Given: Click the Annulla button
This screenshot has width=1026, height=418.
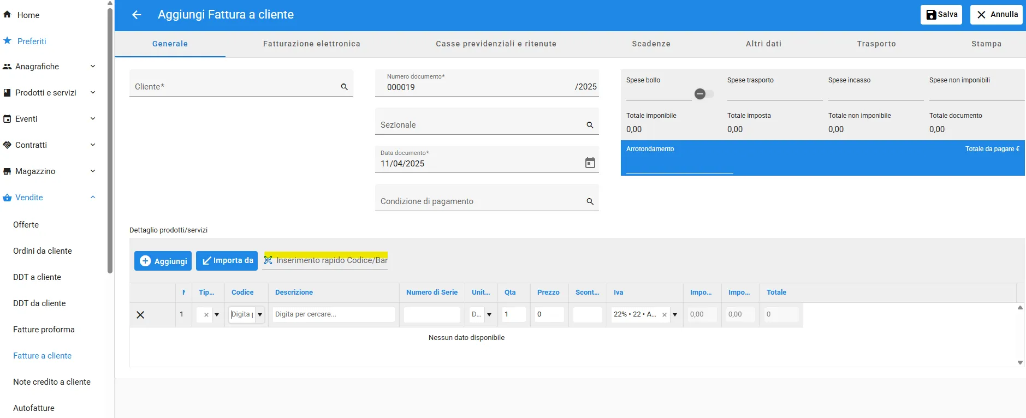Looking at the screenshot, I should pos(997,15).
